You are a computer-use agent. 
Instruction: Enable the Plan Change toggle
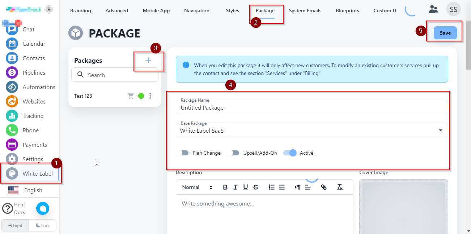183,153
